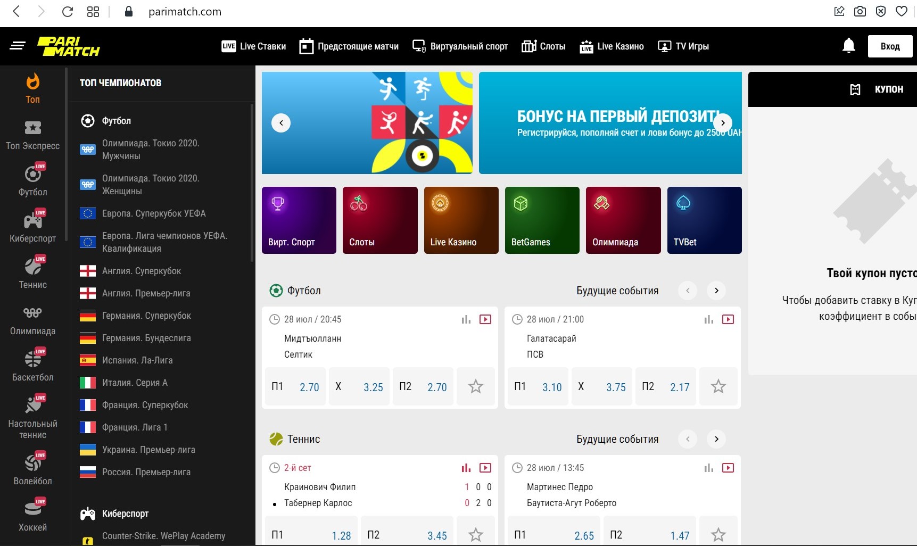Show statistics for Мартинес vs Баутиста-Агут match
The image size is (917, 546).
tap(709, 468)
